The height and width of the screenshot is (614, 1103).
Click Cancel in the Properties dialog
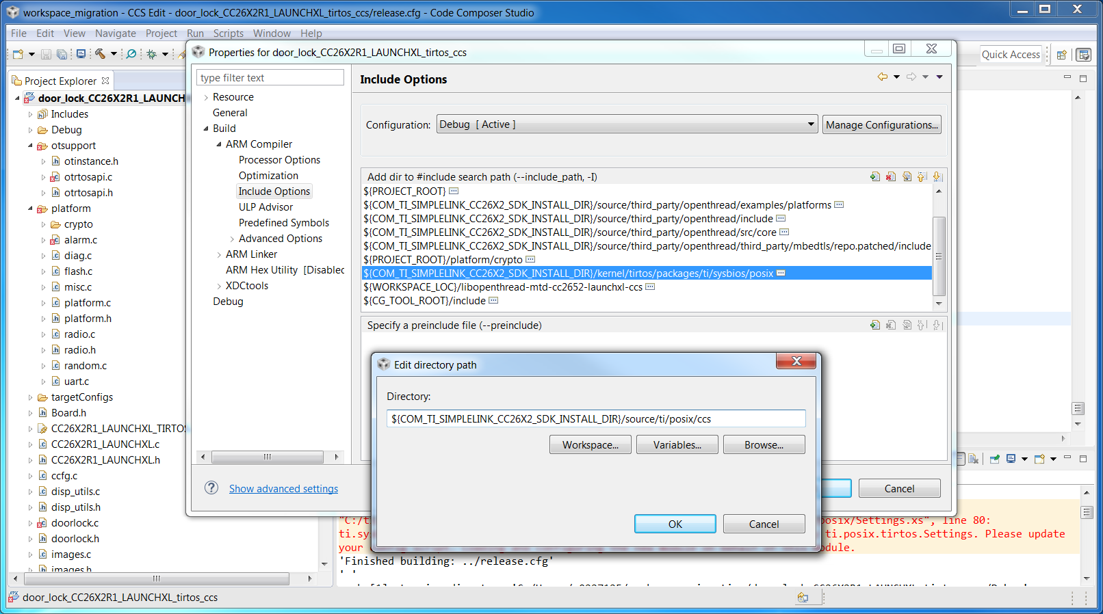[899, 488]
